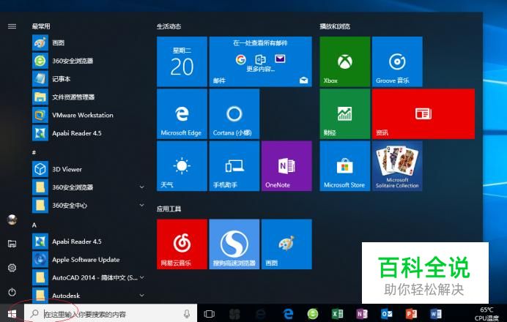507x322 pixels.
Task: Click the 65℃ CPU temperature indicator
Action: tap(486, 314)
